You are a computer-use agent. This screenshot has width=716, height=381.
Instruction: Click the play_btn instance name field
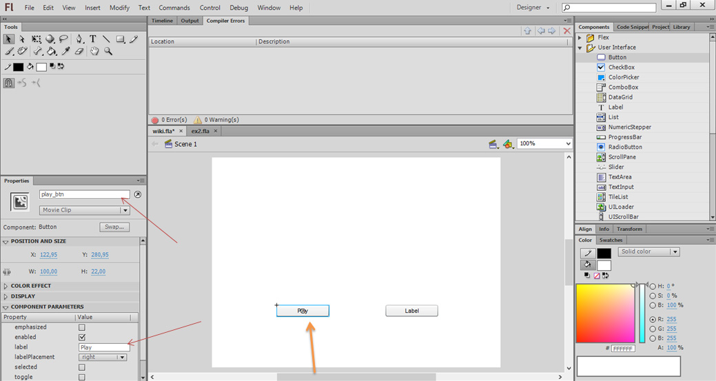coord(84,194)
